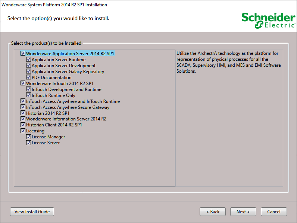Select the Historian 2014 R2 SP1 label
Screen dimensions: 297x223
coord(48,113)
